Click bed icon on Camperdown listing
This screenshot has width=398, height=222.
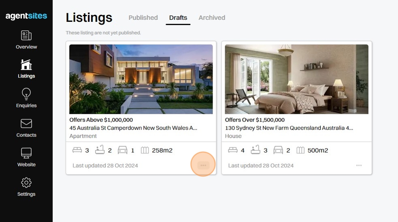(x=77, y=150)
